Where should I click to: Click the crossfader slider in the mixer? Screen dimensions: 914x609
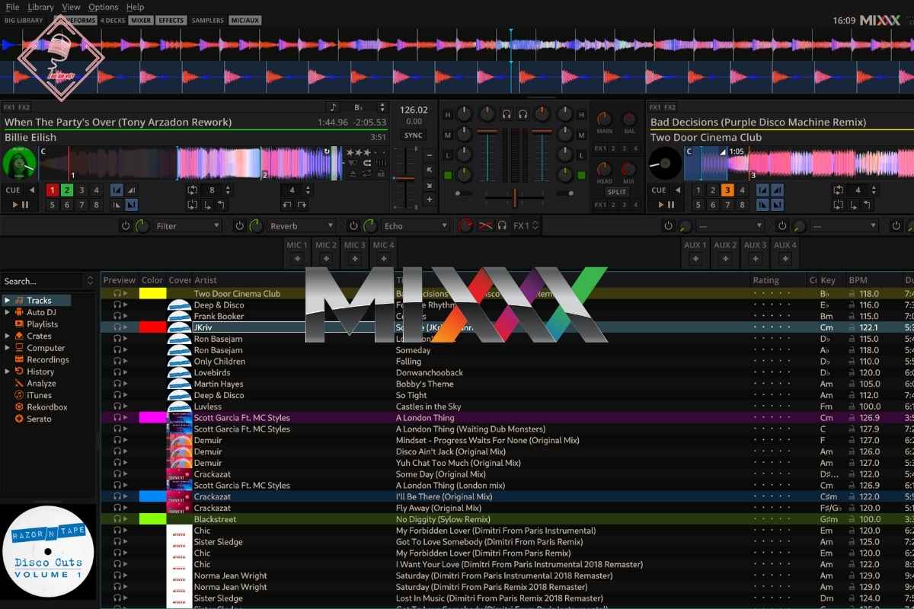[514, 197]
